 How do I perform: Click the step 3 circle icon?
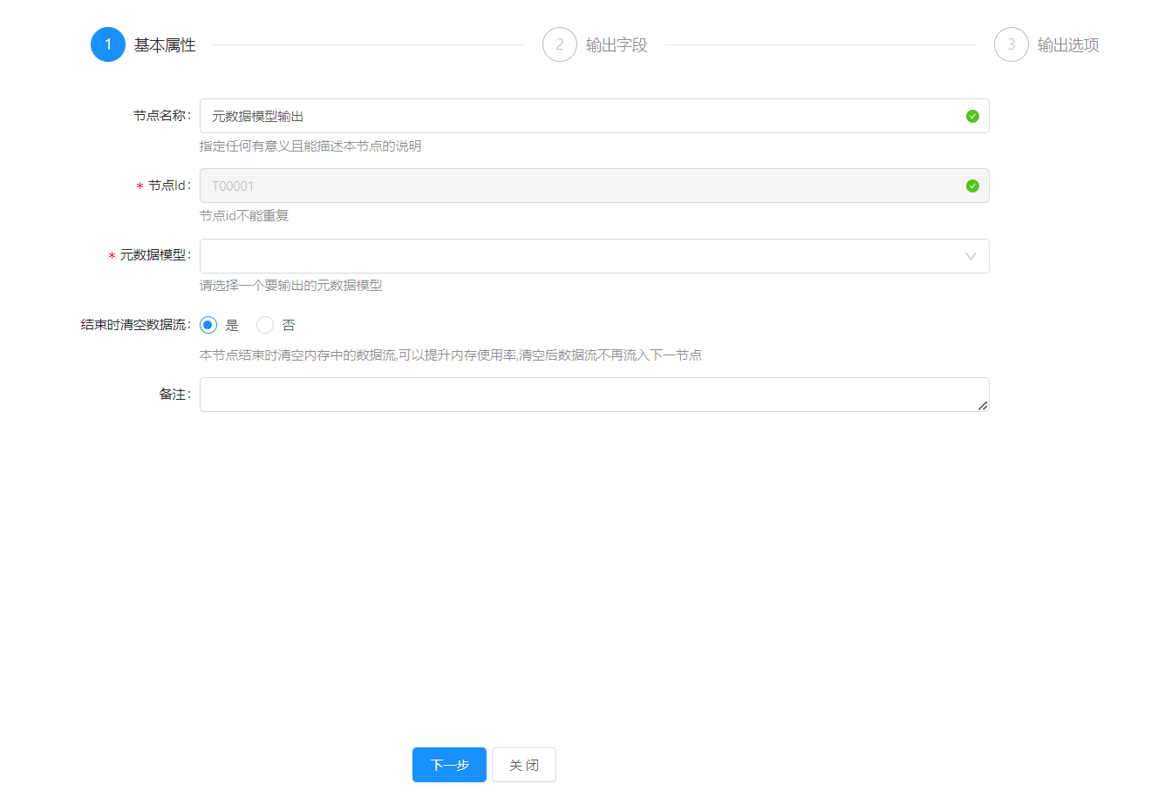point(1011,44)
